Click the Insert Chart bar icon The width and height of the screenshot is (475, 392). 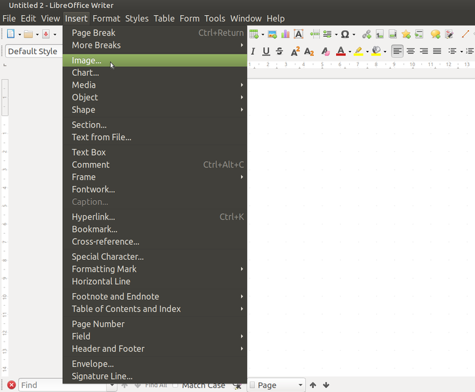(286, 34)
